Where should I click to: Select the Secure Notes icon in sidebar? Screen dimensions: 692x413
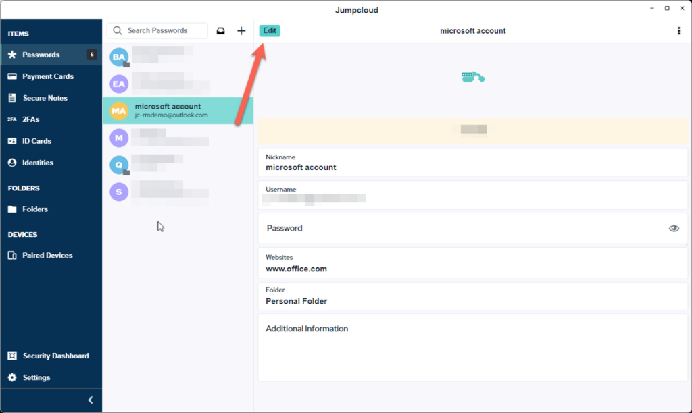(12, 97)
